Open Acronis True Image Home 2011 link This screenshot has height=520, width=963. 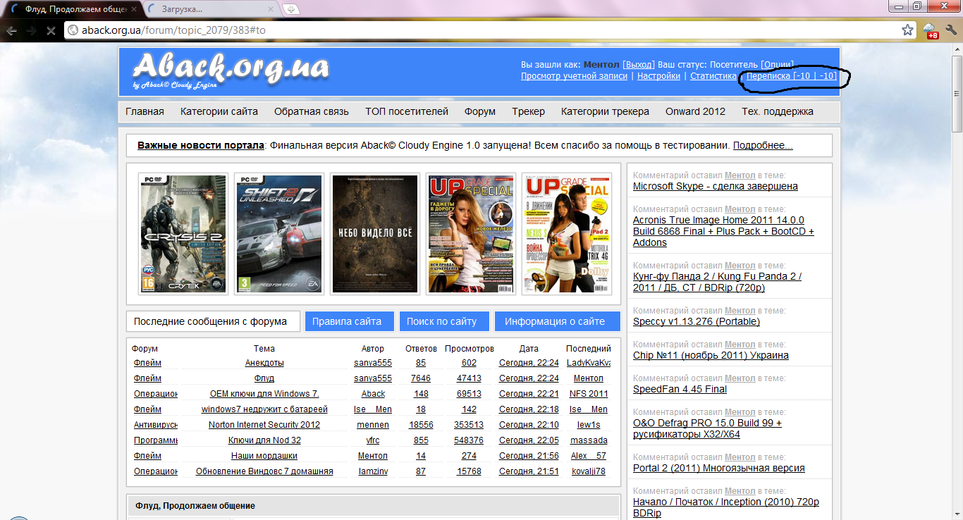coord(723,231)
